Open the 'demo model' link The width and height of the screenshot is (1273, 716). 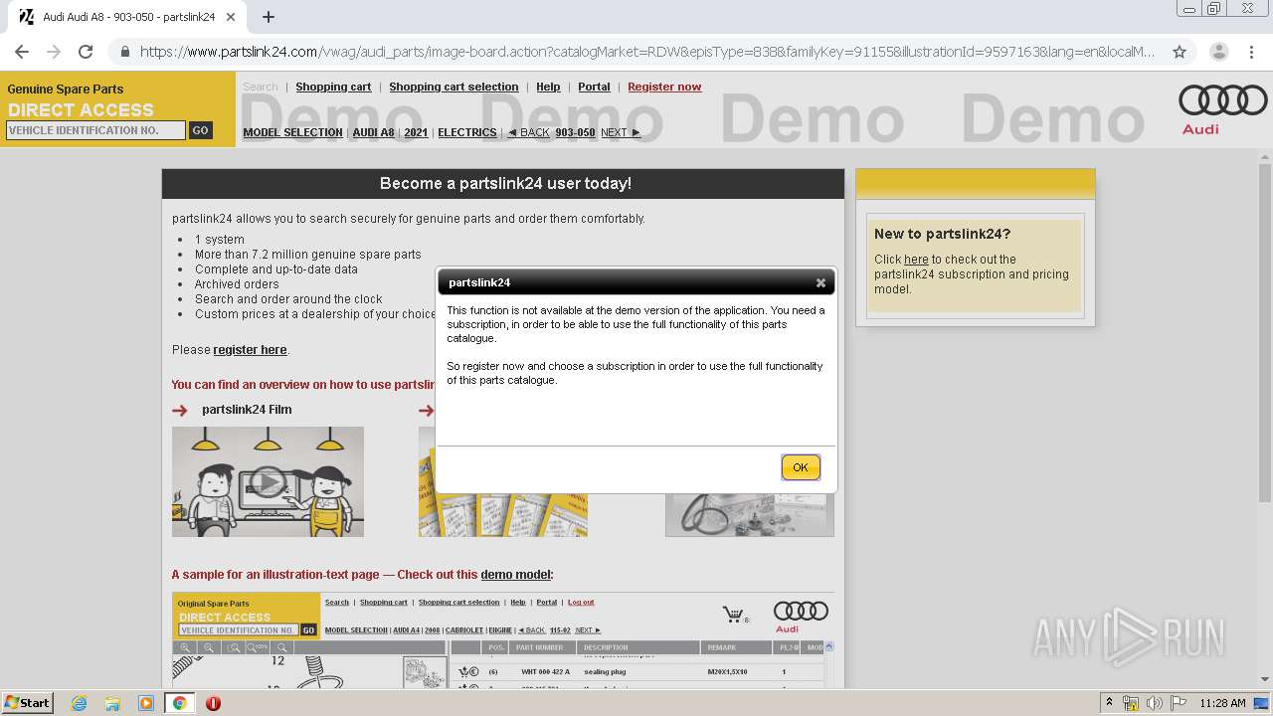pos(515,575)
